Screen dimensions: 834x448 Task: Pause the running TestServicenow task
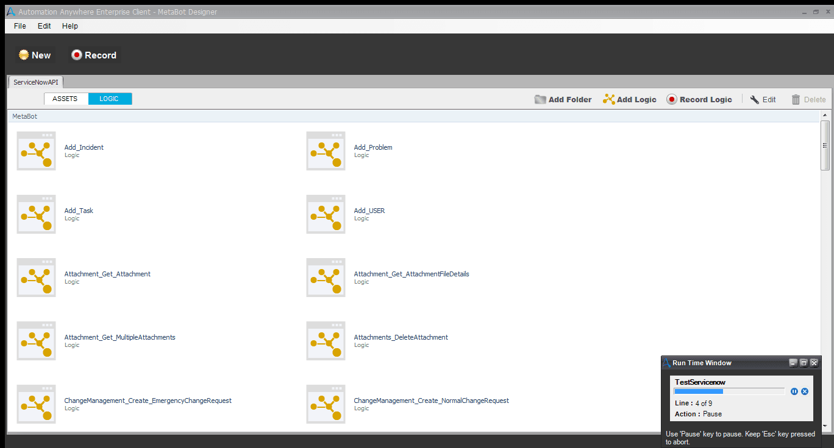pos(794,391)
